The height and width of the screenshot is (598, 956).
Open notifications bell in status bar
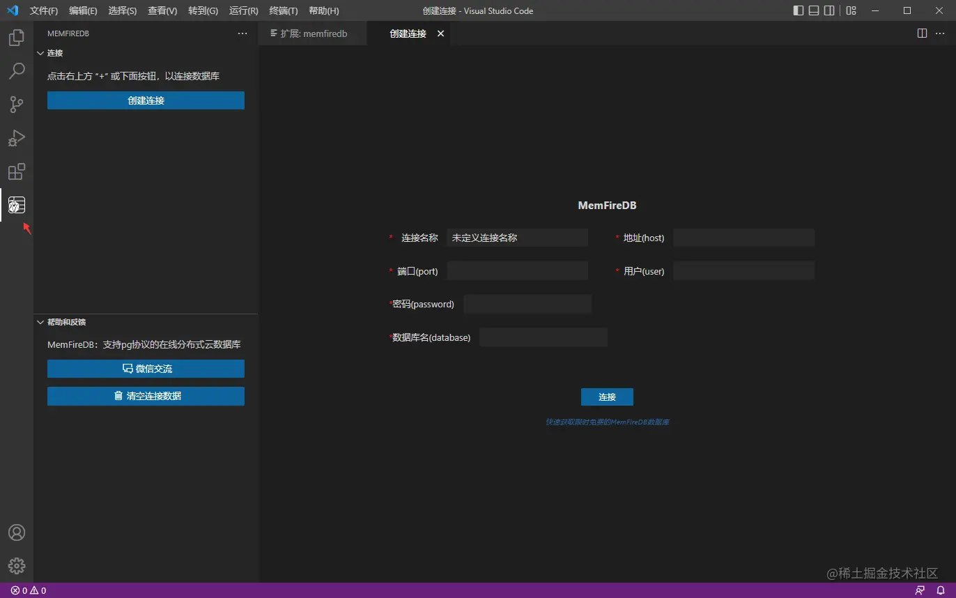point(940,590)
